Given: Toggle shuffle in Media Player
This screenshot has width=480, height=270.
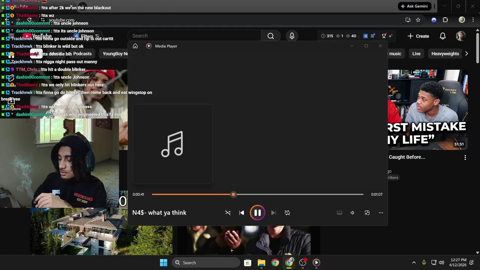Looking at the screenshot, I should coord(228,213).
